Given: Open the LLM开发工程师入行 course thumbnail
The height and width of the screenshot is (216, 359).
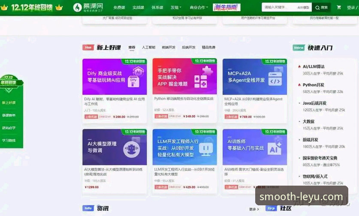Looking at the screenshot, I should tap(184, 147).
